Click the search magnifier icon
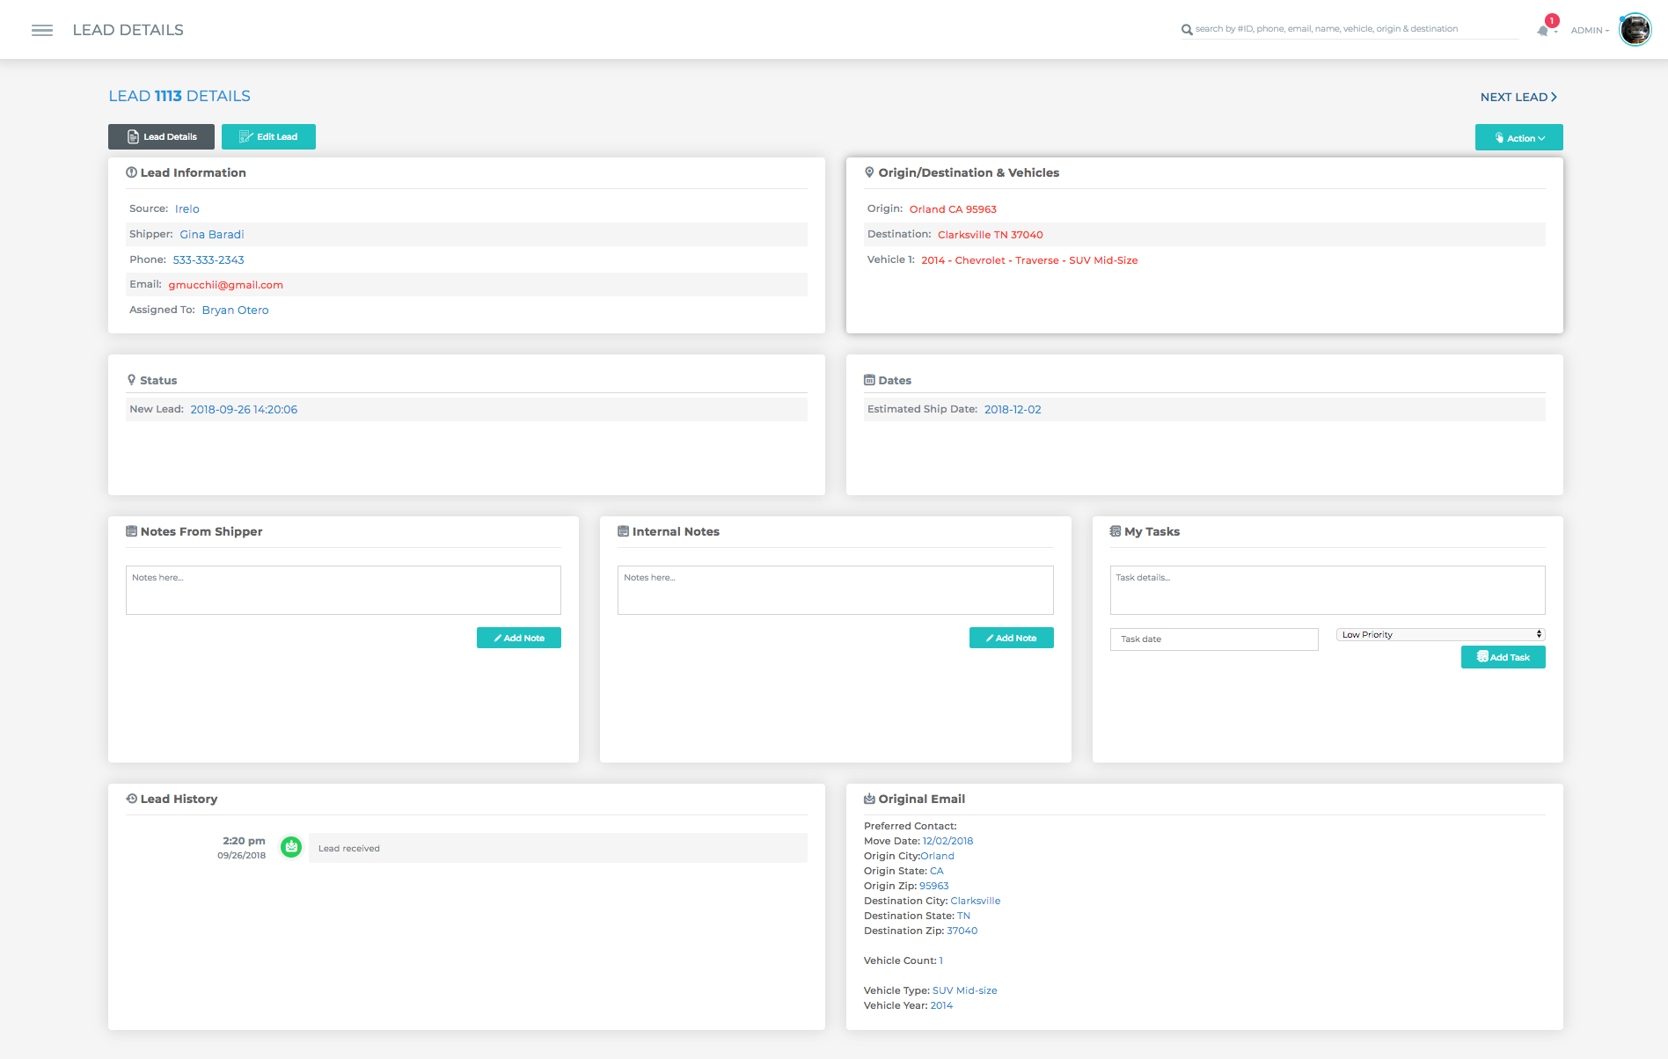1668x1059 pixels. click(1187, 30)
